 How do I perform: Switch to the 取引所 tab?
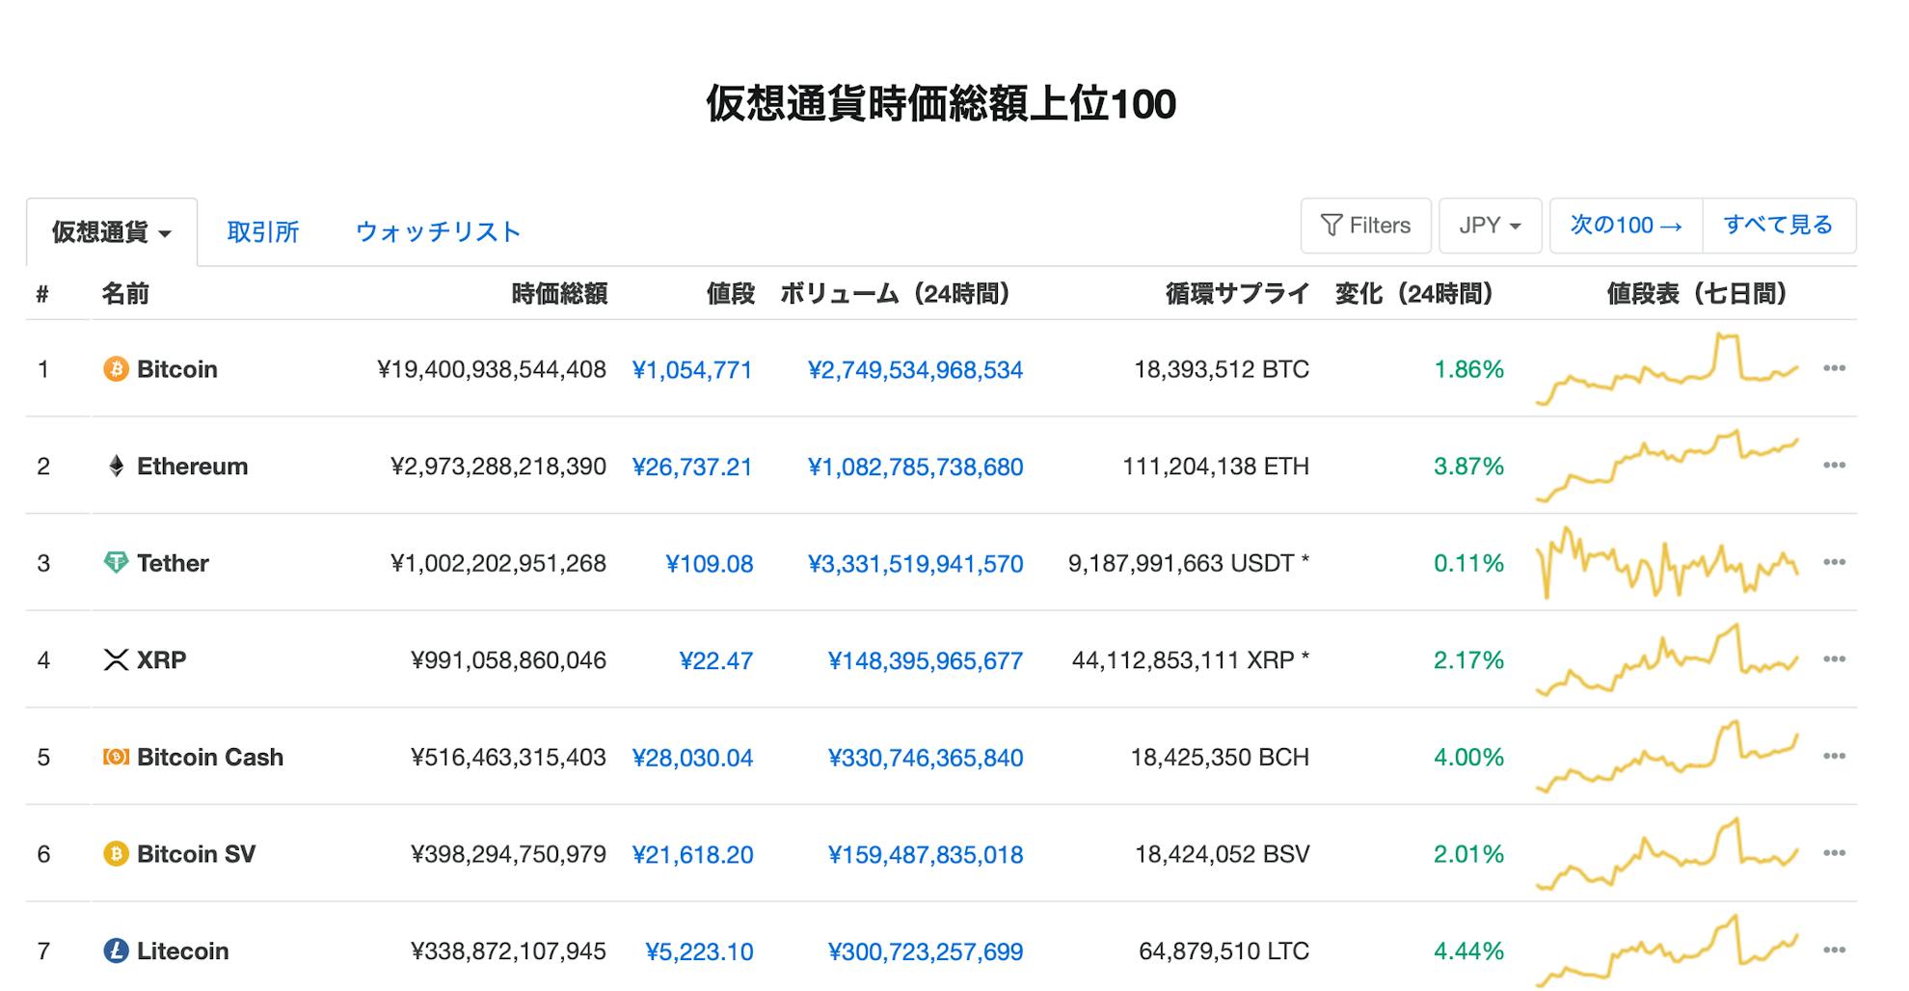pos(263,232)
